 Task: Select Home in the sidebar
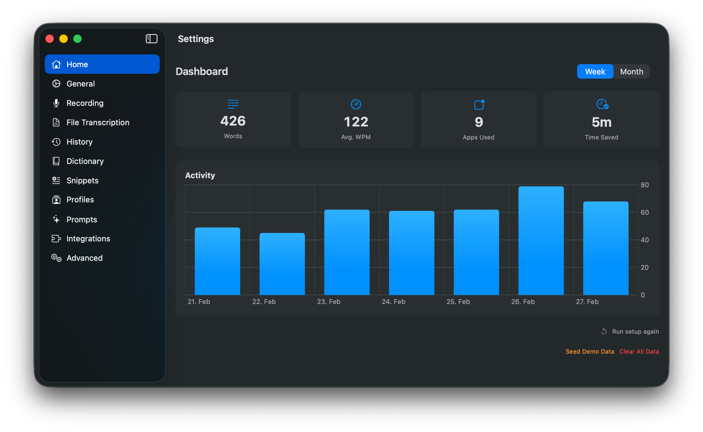pos(102,64)
